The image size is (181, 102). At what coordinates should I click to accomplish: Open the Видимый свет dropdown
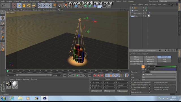coord(159,80)
